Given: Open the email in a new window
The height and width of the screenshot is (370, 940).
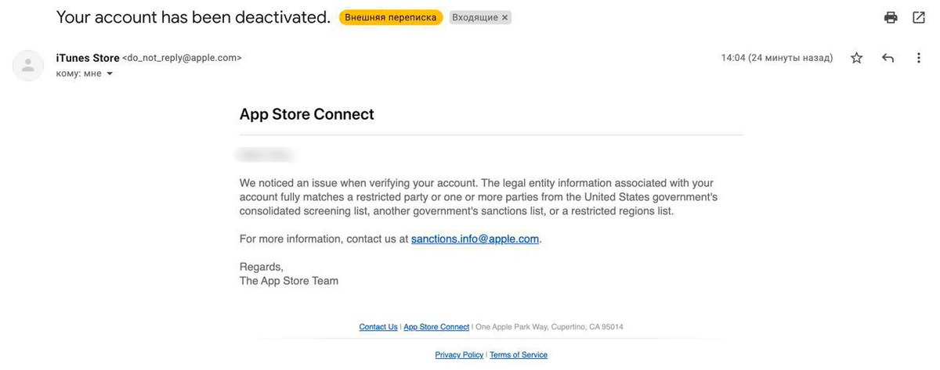Looking at the screenshot, I should 919,17.
